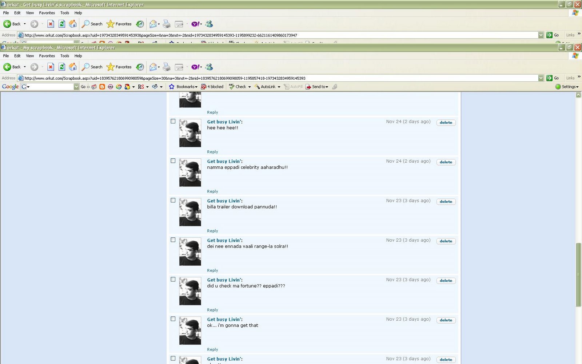The image size is (582, 364).
Task: Click page vertical scrollbar thumb
Action: [578, 275]
